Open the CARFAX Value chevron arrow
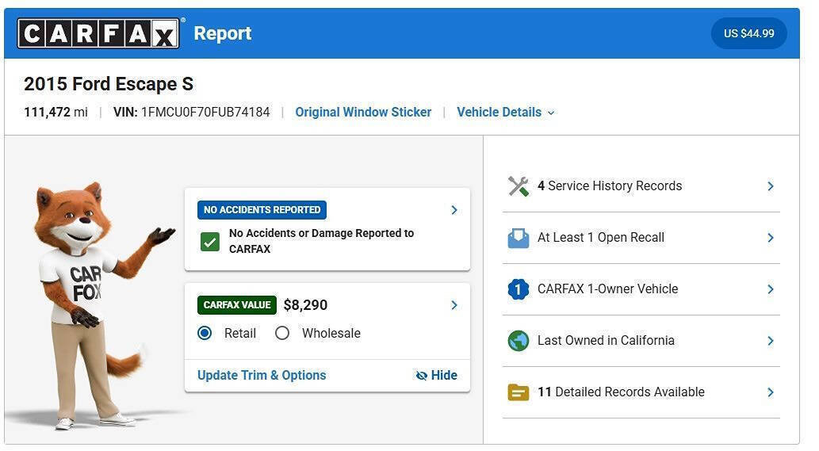 (x=454, y=305)
